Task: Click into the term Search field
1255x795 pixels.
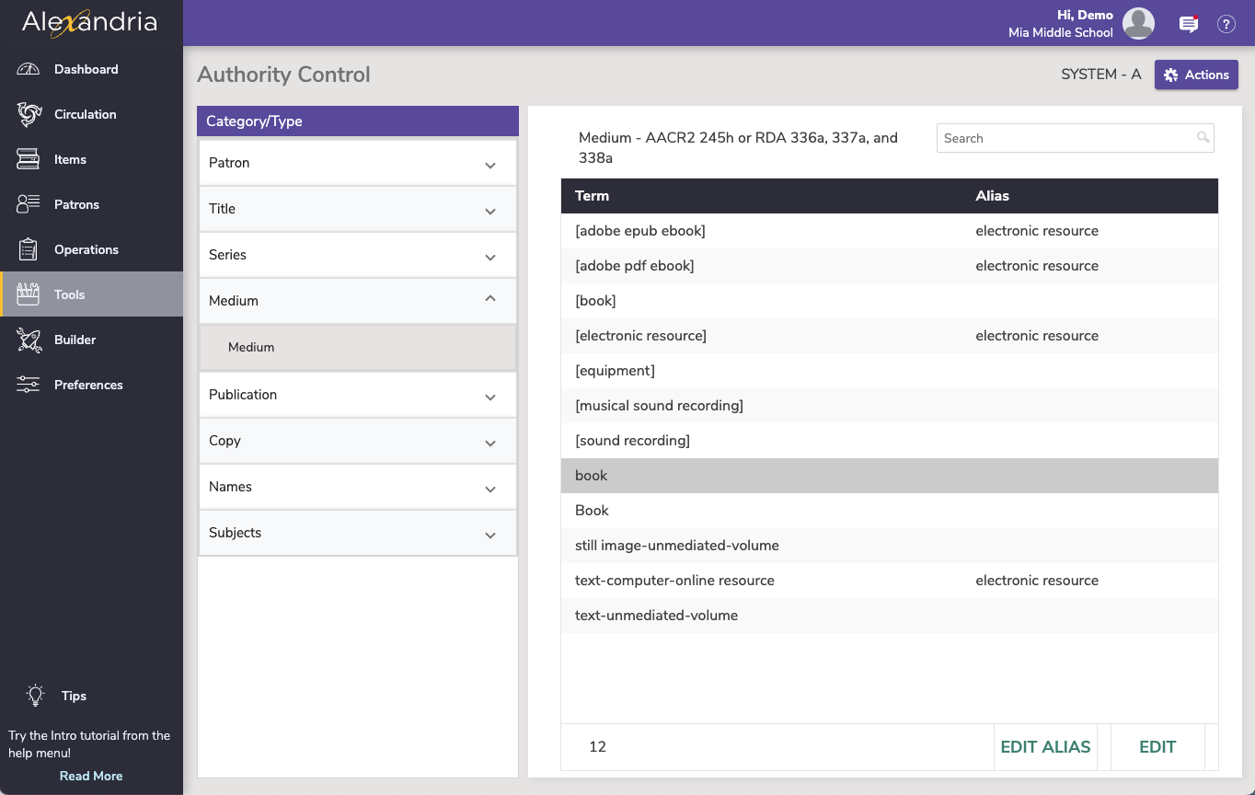Action: pos(1065,138)
